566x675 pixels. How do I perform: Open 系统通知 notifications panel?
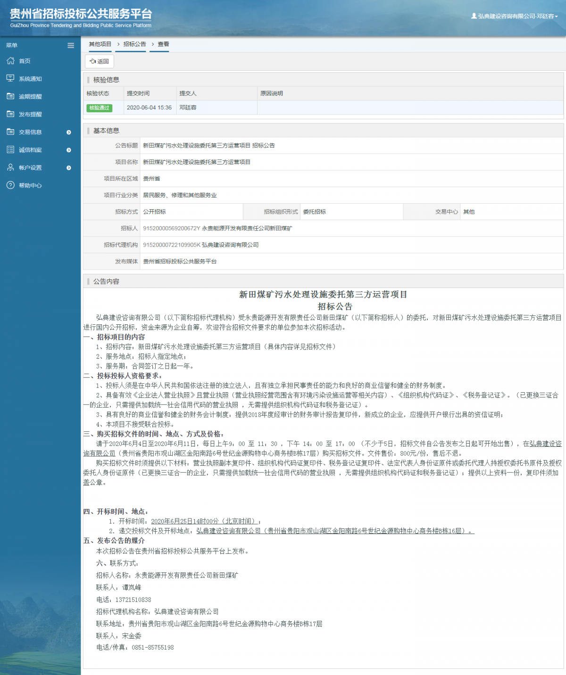[10, 78]
